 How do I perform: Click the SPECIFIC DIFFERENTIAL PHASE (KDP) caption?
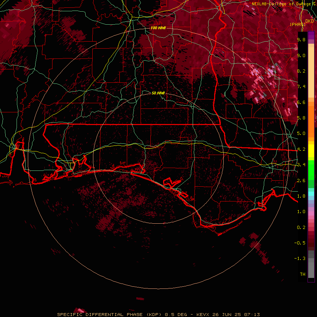110,315
